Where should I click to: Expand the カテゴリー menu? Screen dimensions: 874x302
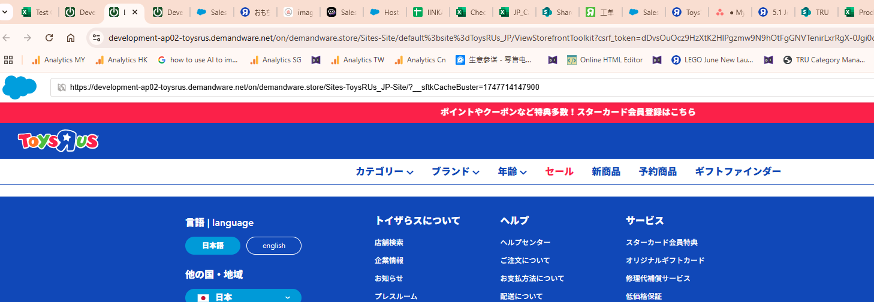click(384, 171)
